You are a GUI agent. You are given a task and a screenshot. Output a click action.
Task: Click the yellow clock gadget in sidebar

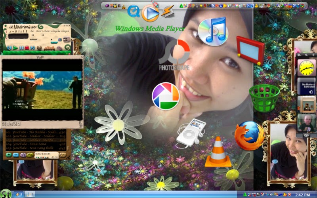coord(306,68)
